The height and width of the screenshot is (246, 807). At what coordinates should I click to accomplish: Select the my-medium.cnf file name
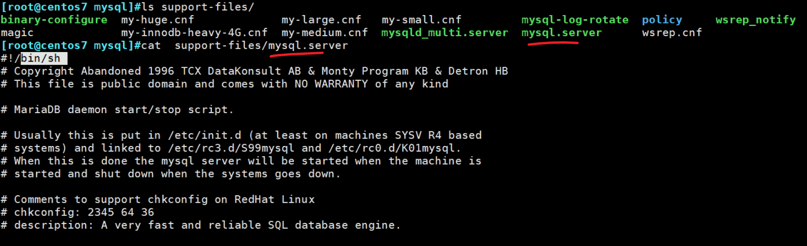[324, 33]
